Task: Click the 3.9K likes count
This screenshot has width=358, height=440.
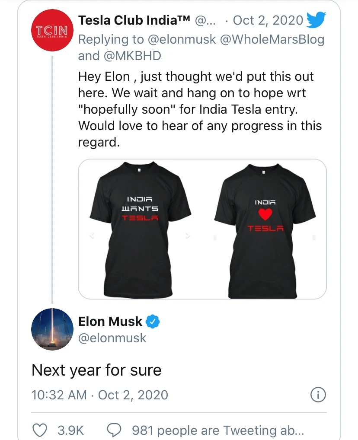Action: (70, 430)
